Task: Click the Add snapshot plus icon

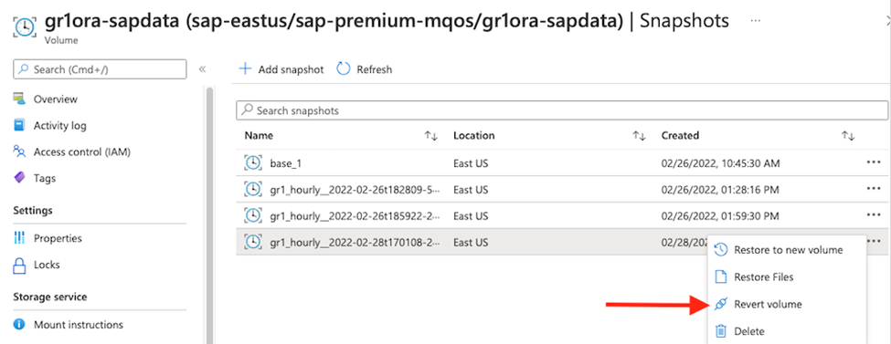Action: [245, 69]
